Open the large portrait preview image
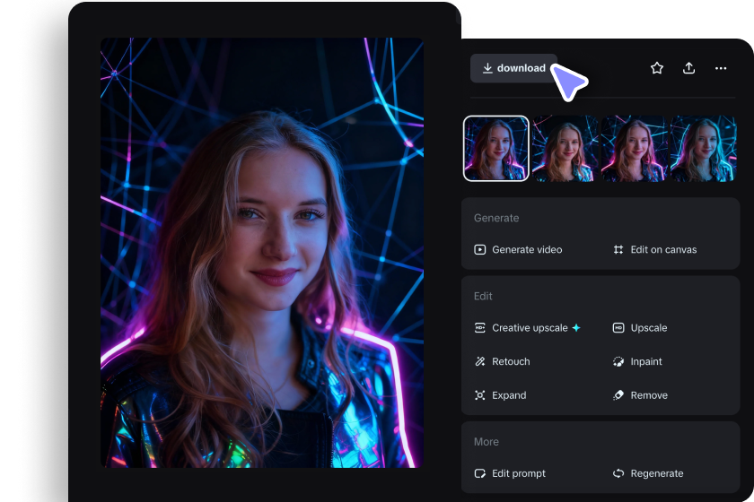Screen dimensions: 754x502 click(x=262, y=253)
